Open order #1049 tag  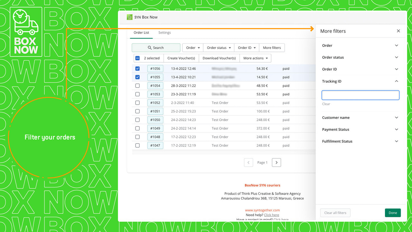pos(155,128)
